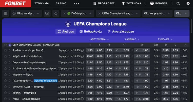Click the filter sliders icon
The width and height of the screenshot is (193, 102).
6,13
